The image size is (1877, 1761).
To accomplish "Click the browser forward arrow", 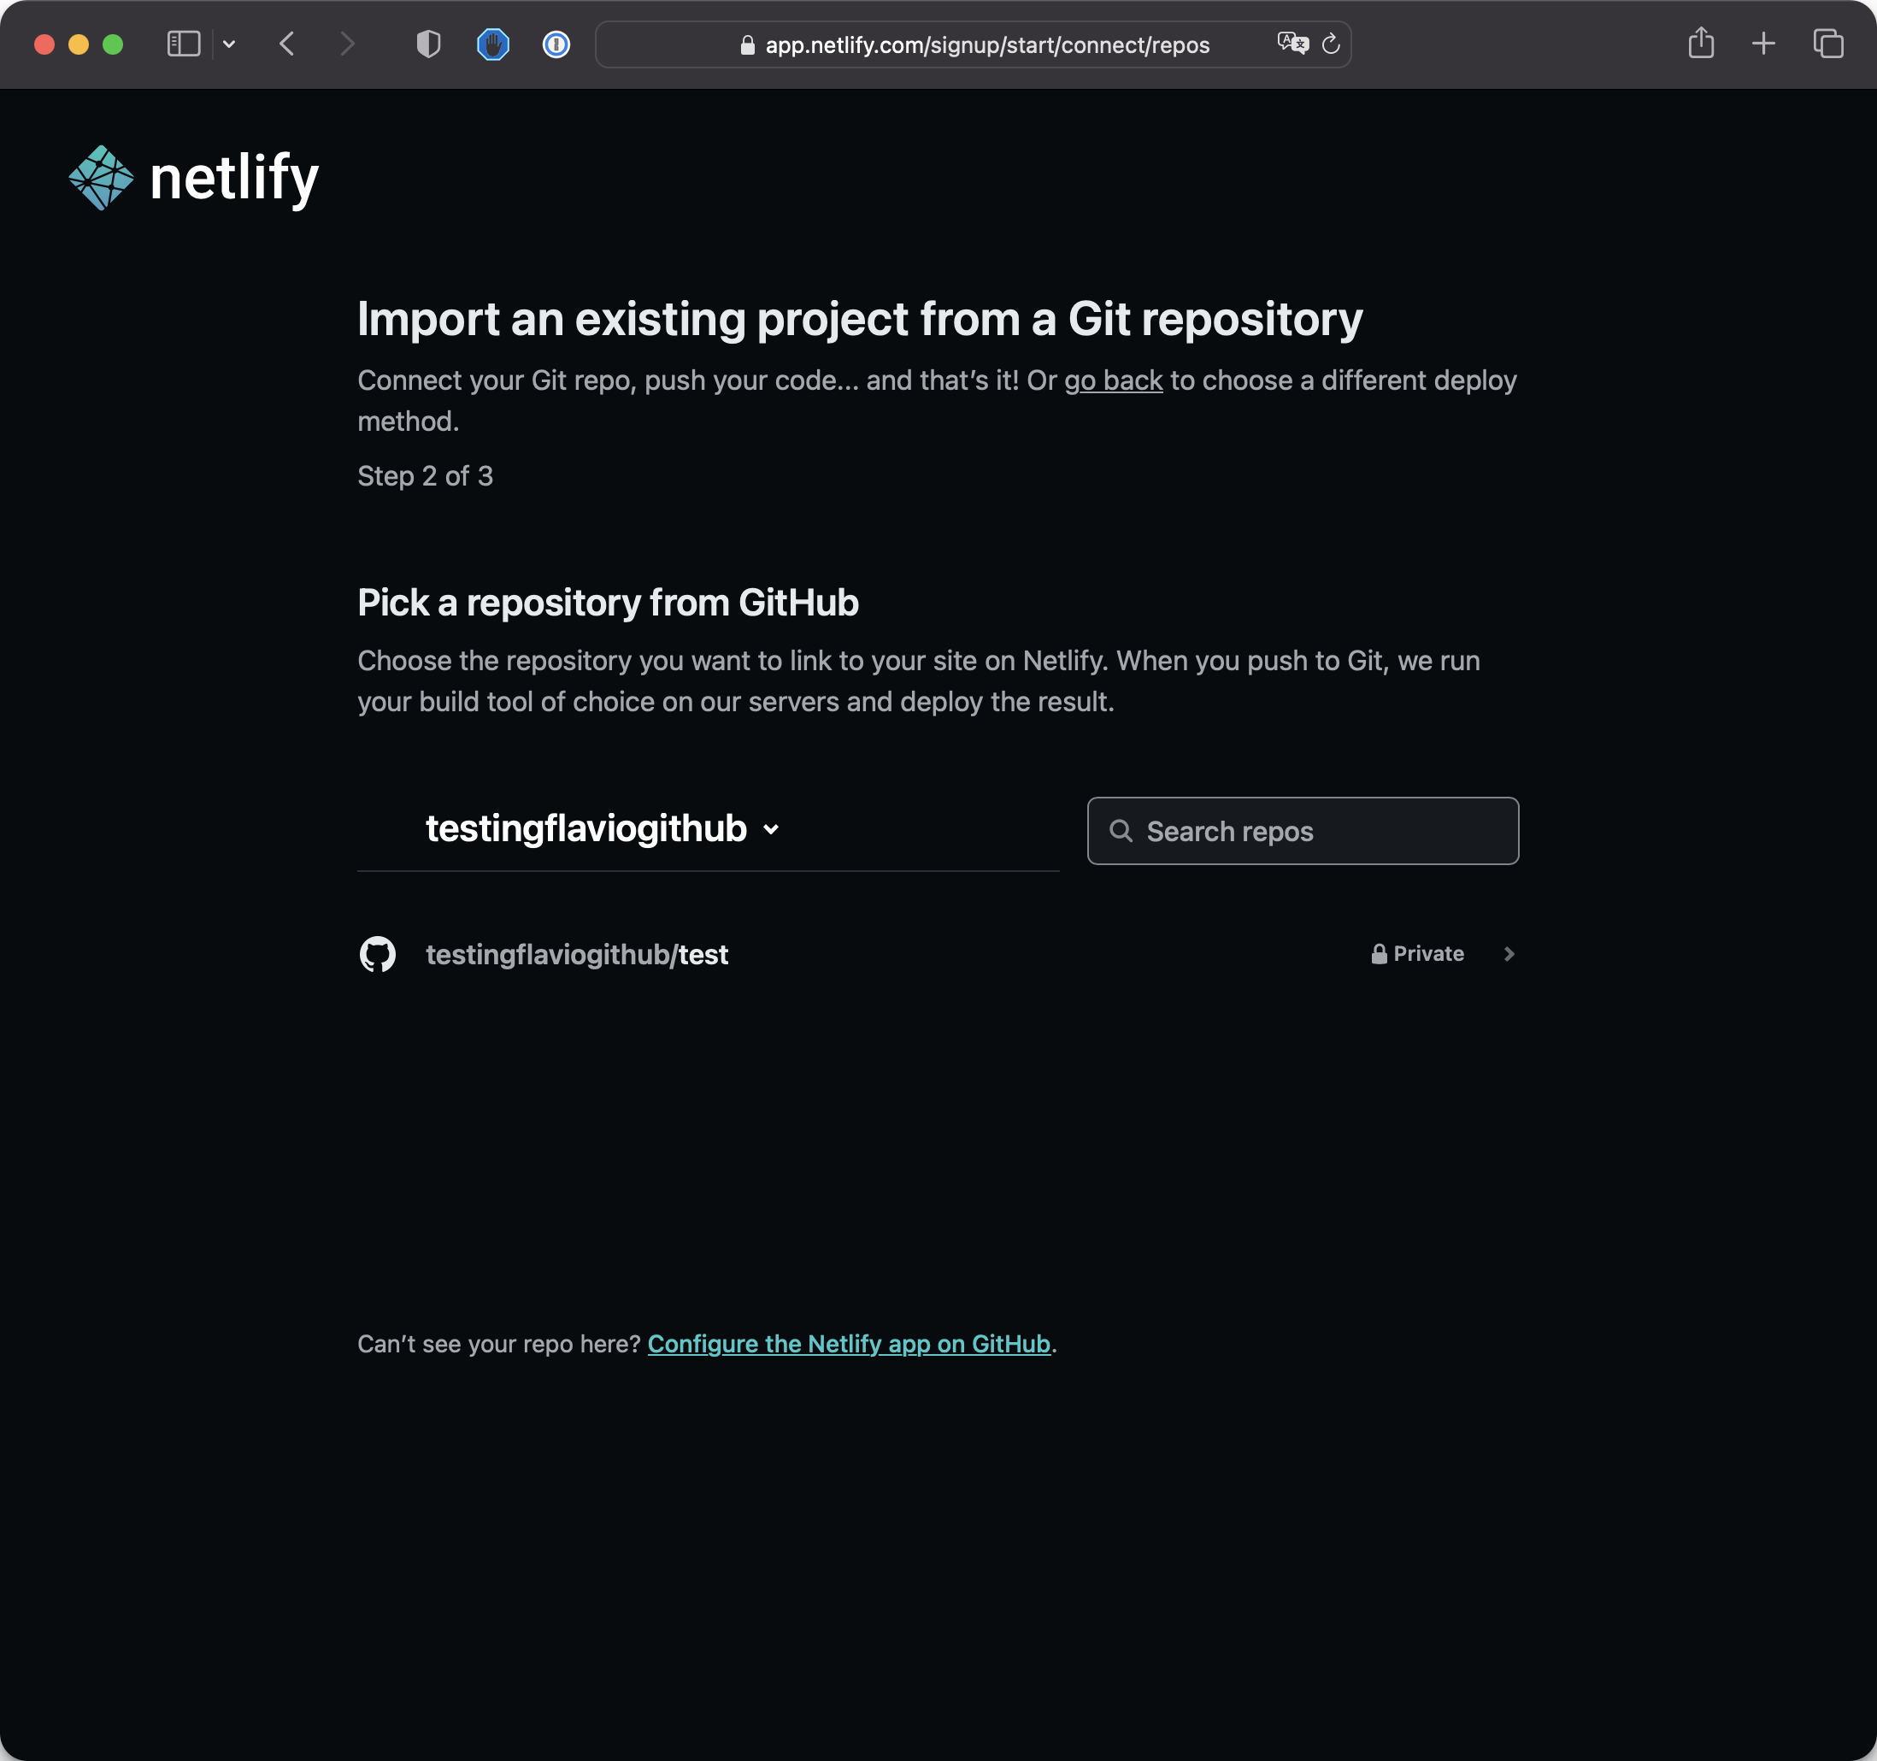I will pyautogui.click(x=348, y=44).
